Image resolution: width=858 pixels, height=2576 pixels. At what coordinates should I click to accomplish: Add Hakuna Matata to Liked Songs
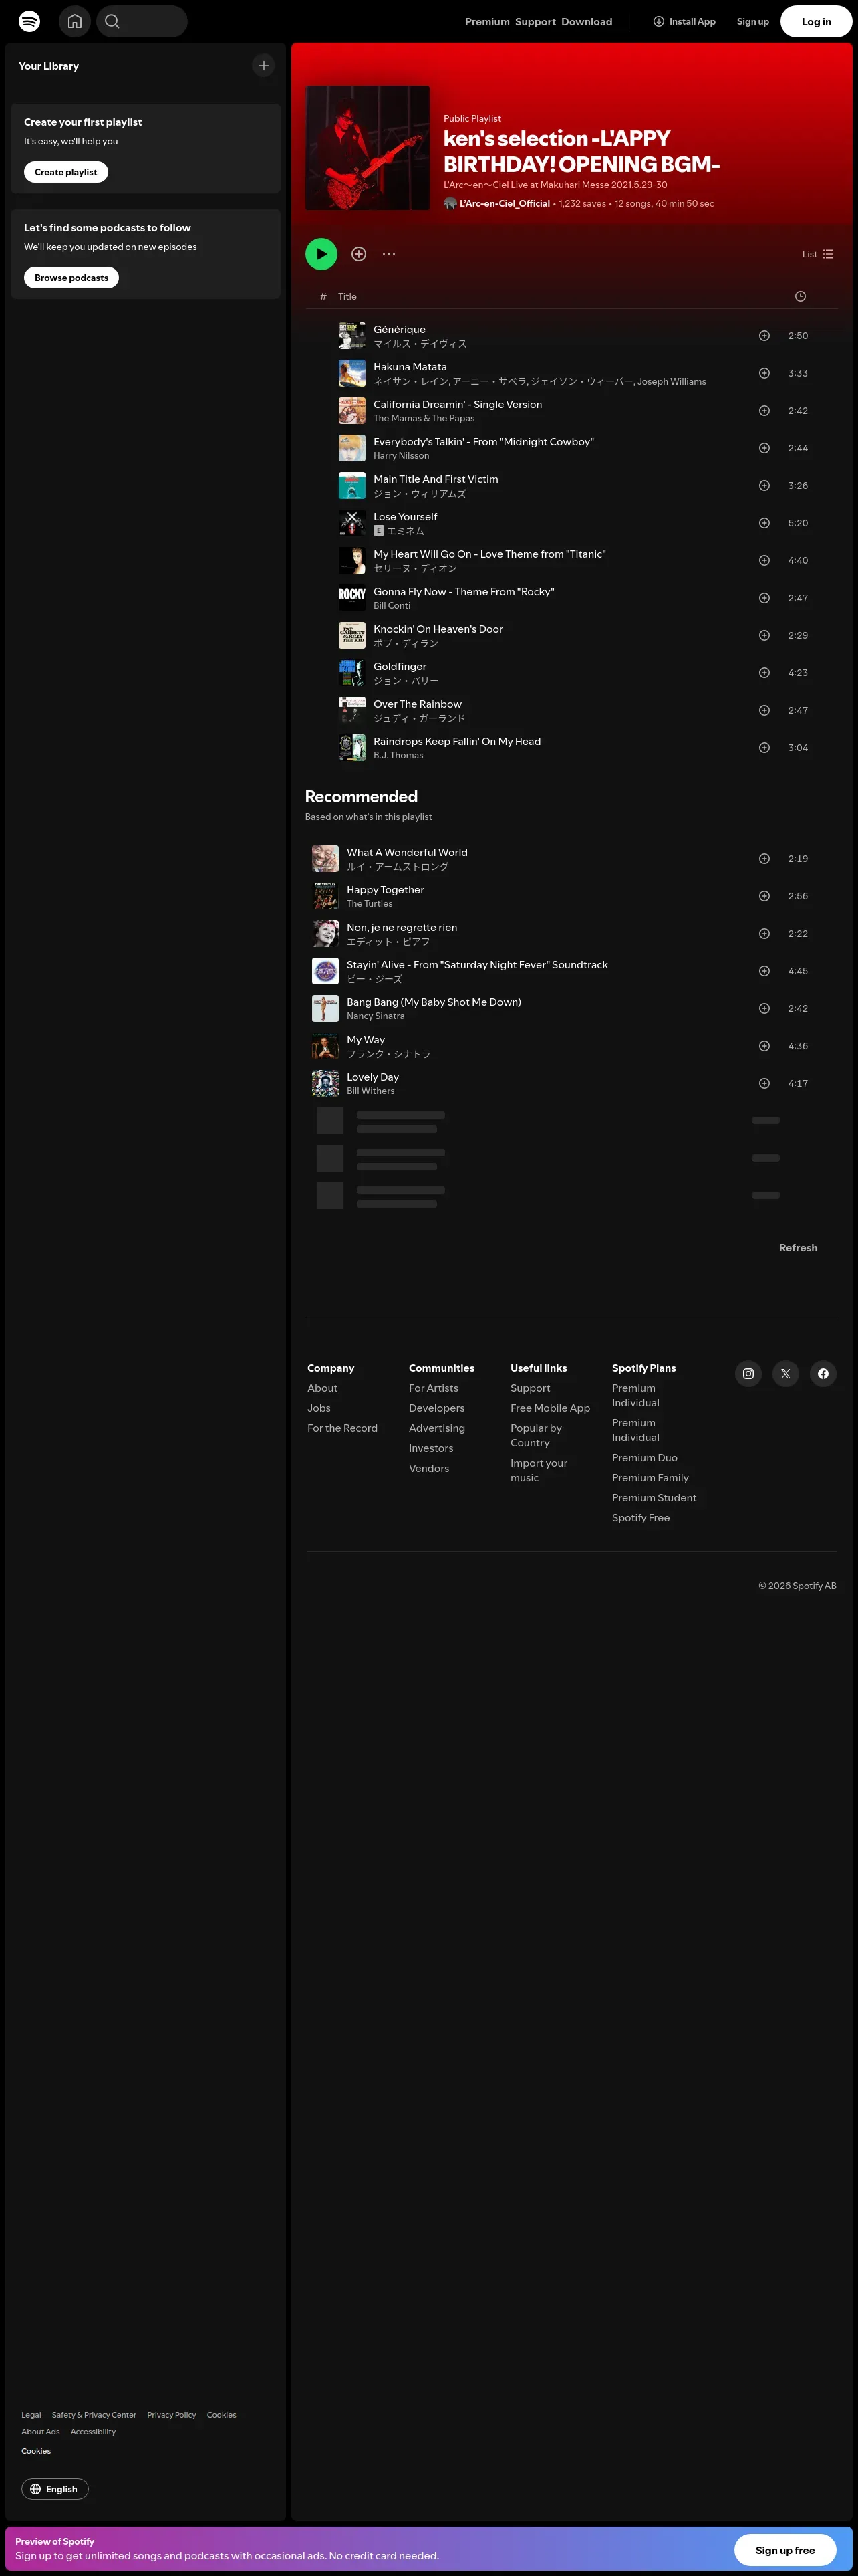tap(764, 373)
